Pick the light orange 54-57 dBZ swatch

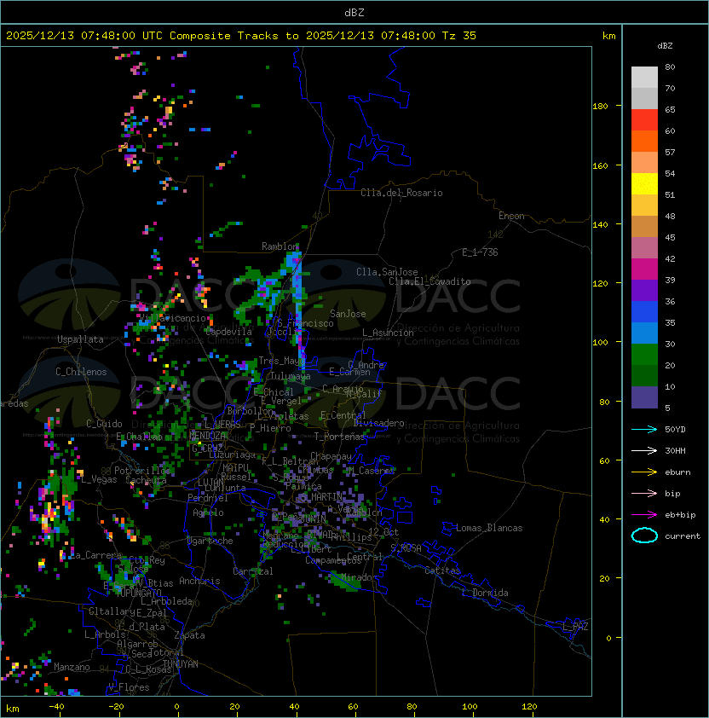(x=644, y=163)
